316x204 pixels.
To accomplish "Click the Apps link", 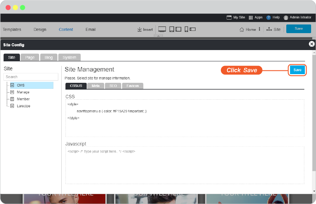I will point(258,17).
